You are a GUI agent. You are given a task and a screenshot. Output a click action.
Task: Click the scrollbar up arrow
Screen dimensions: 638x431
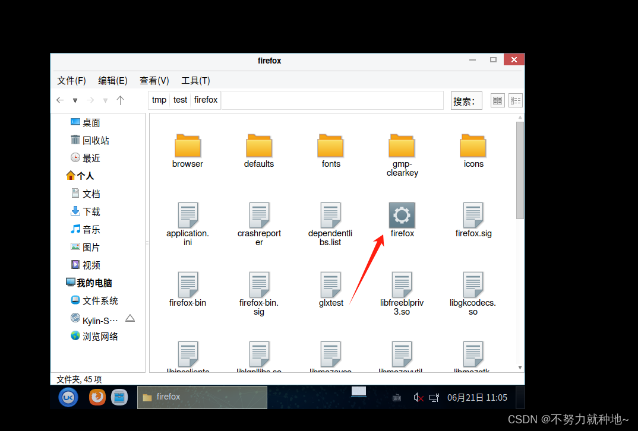(520, 118)
